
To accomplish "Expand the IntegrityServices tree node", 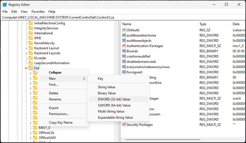I will tap(26, 28).
